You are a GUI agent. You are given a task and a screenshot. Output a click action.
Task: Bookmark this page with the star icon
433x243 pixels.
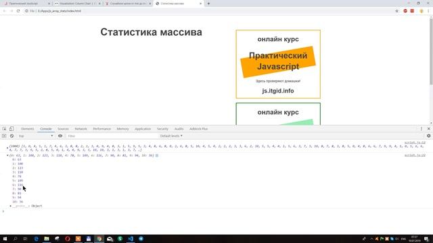point(397,11)
